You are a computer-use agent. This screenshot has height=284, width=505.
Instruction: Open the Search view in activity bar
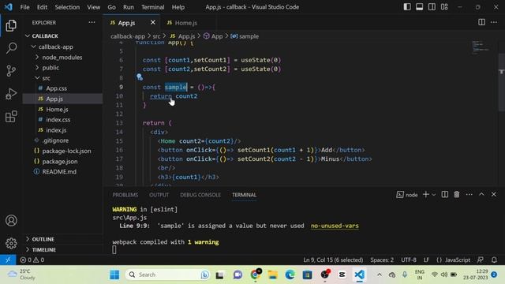(x=11, y=48)
